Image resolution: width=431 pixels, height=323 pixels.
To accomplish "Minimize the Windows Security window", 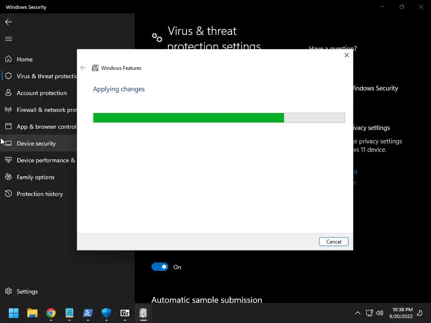I will [382, 7].
